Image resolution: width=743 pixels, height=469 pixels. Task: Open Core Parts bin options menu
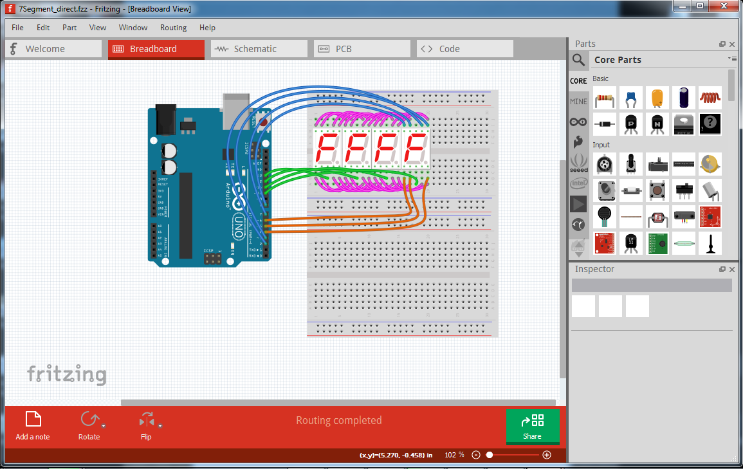pyautogui.click(x=732, y=59)
